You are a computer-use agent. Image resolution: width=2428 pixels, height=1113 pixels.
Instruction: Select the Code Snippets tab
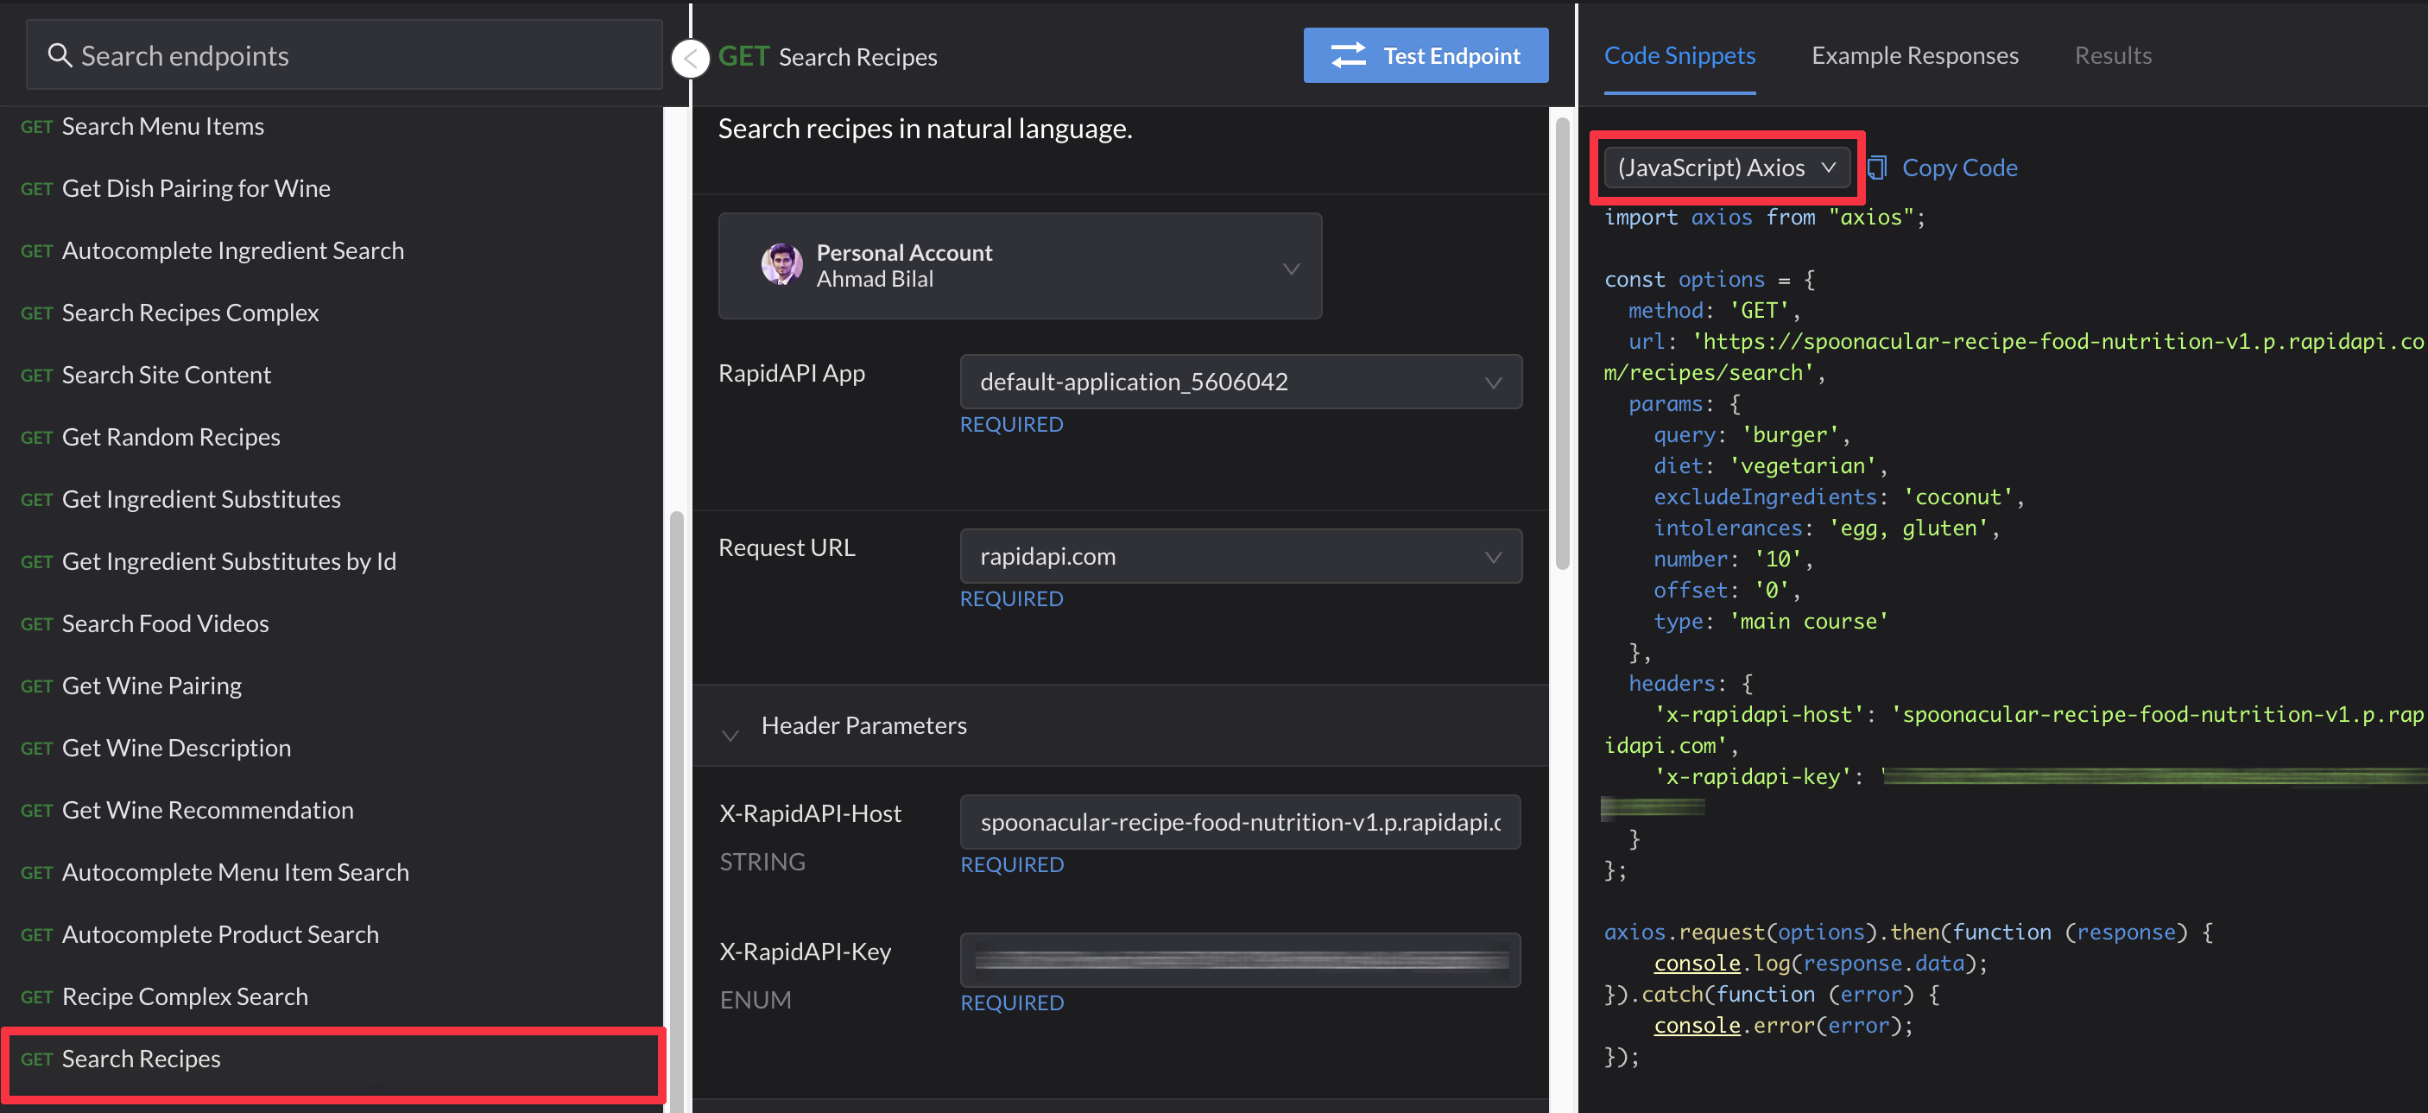click(1679, 55)
